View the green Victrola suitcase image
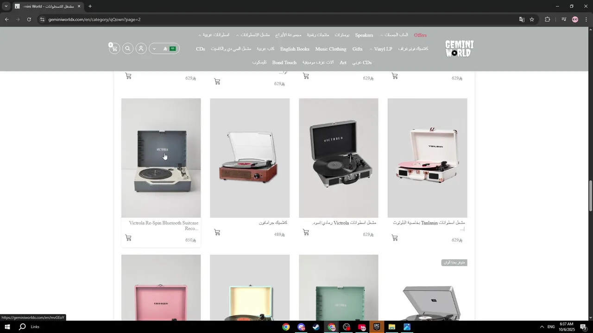The image size is (593, 333). pyautogui.click(x=338, y=287)
